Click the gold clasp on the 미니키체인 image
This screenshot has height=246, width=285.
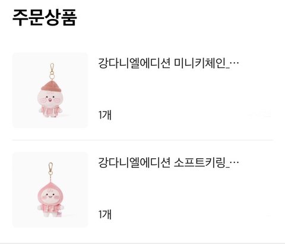pos(52,71)
